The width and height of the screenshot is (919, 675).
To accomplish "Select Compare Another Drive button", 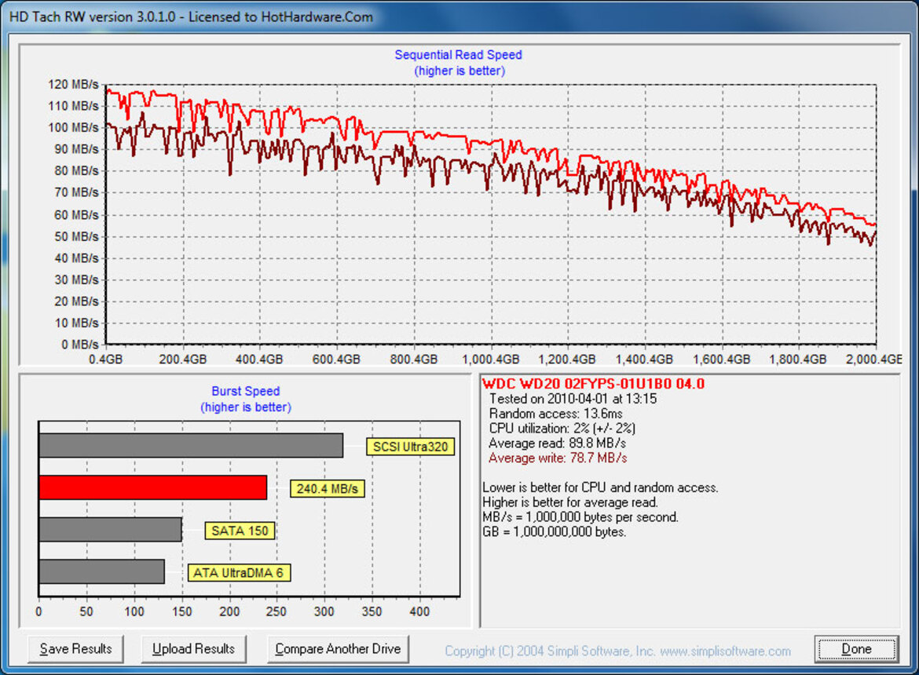I will point(338,649).
